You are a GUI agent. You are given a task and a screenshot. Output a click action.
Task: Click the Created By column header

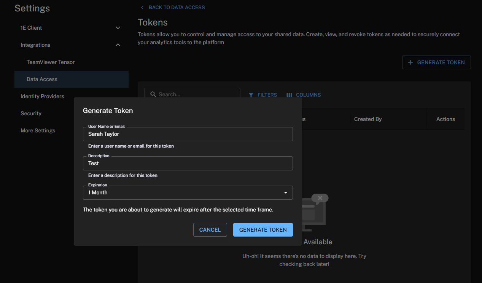pos(367,119)
